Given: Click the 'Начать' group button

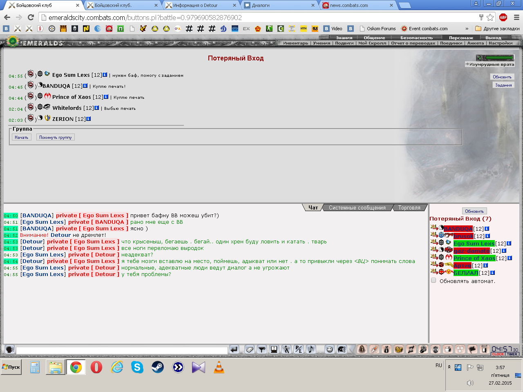Looking at the screenshot, I should click(x=22, y=137).
